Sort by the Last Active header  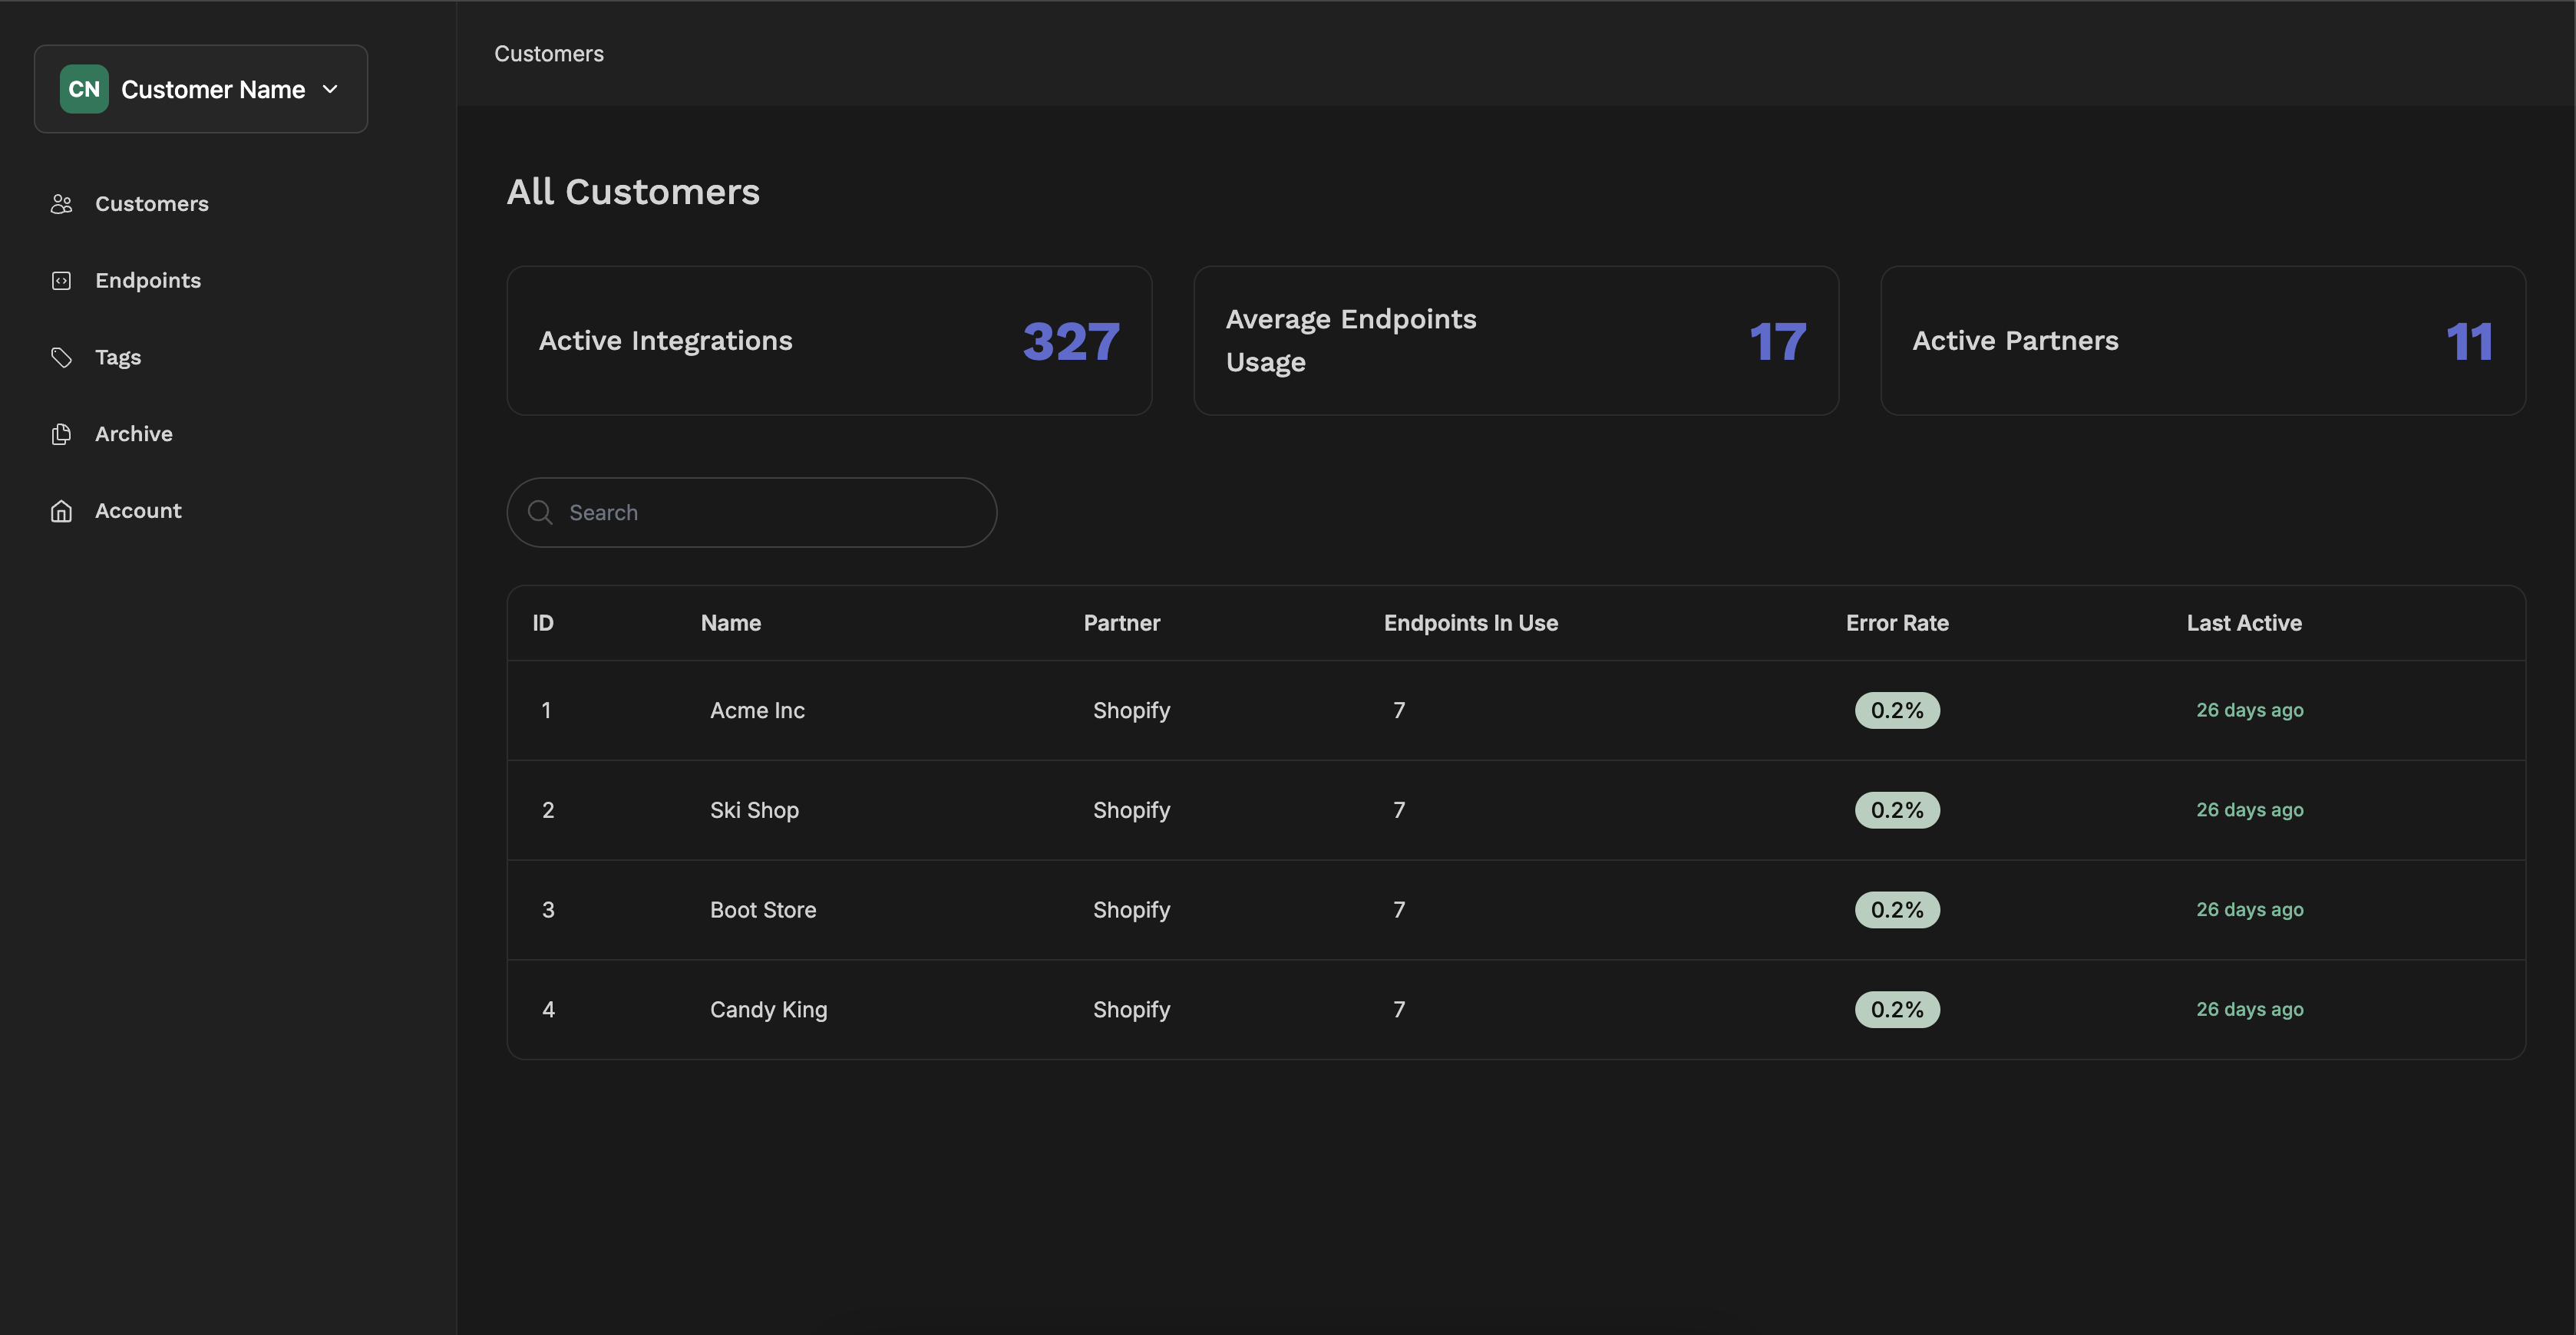[x=2244, y=624]
